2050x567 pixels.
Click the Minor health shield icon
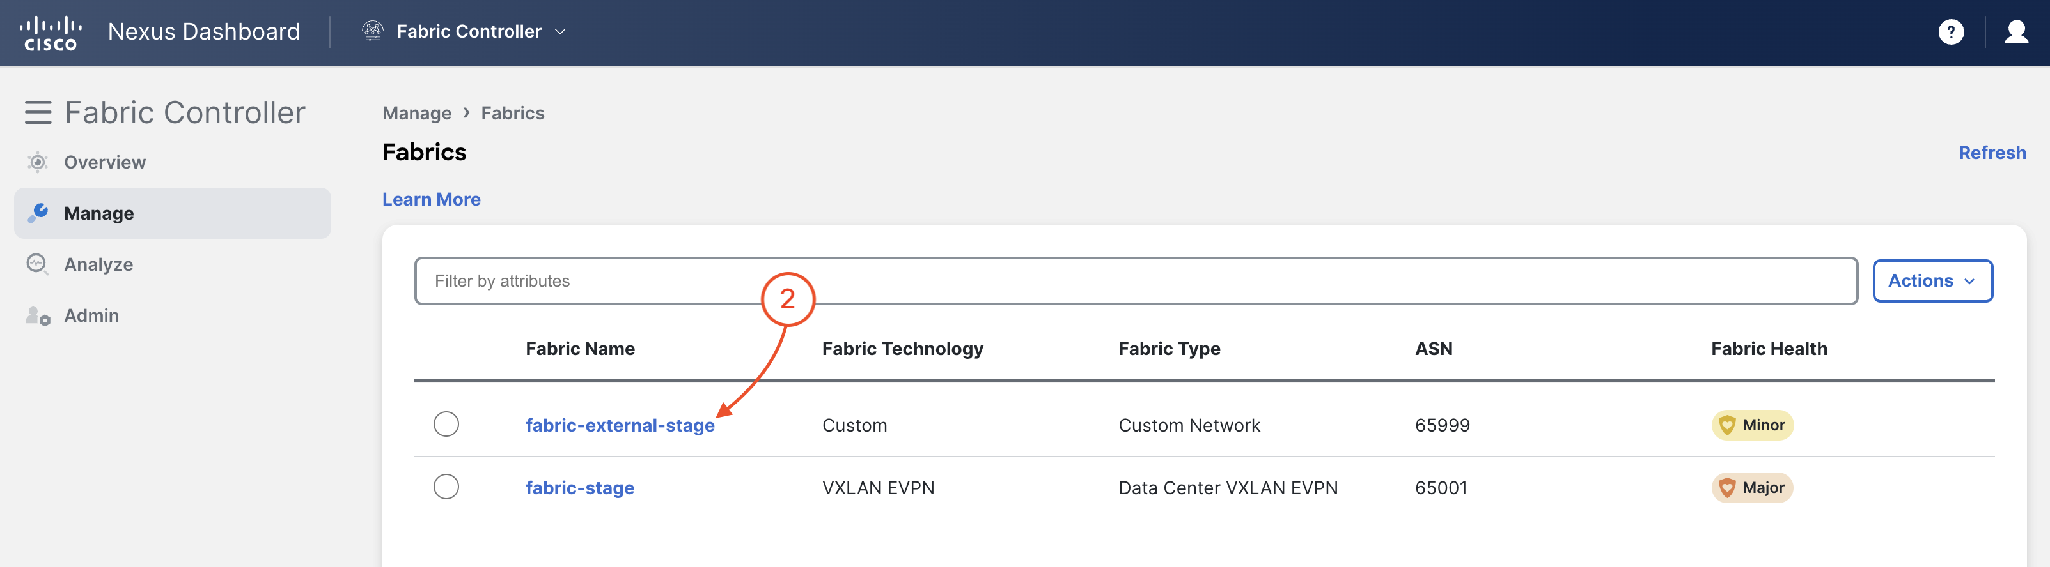tap(1726, 425)
